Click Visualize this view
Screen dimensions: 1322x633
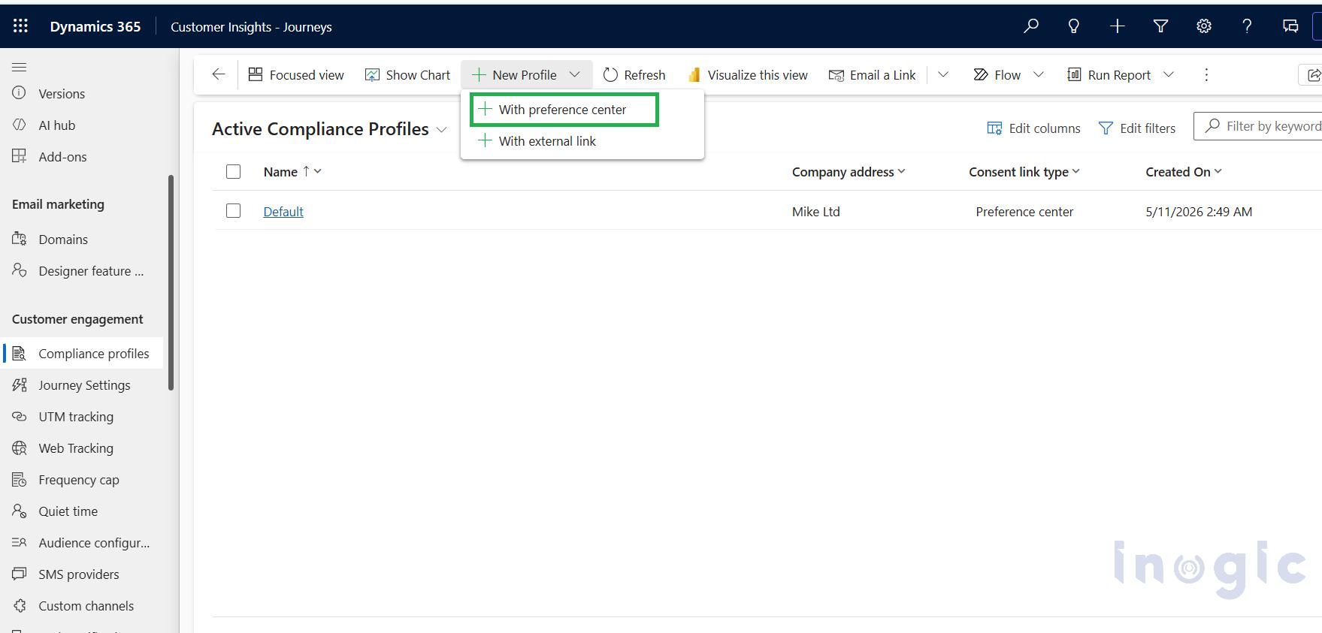point(748,74)
